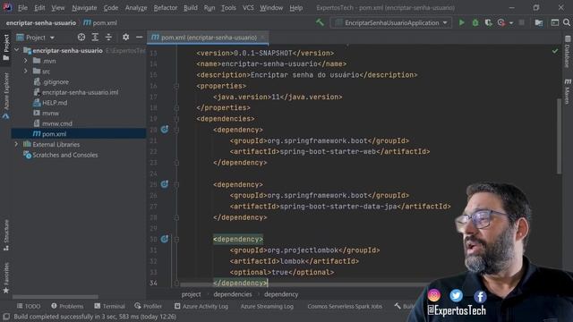The height and width of the screenshot is (322, 573).
Task: Click dependencies breadcrumb below editor
Action: coord(233,294)
